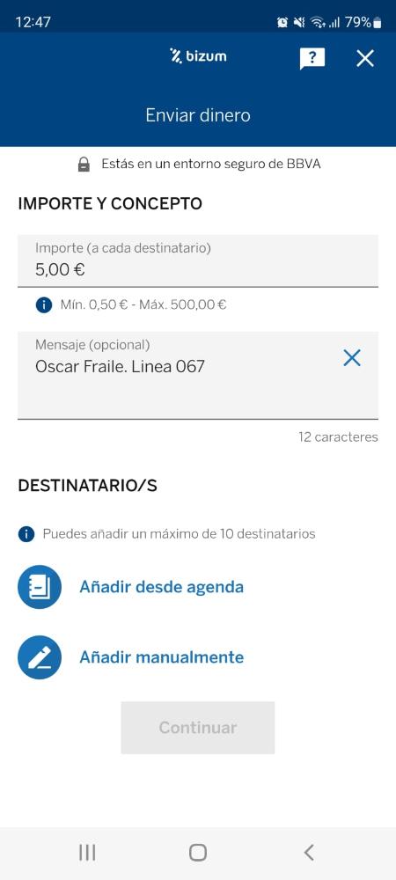Open the help question mark icon
This screenshot has height=880, width=396.
pos(312,58)
